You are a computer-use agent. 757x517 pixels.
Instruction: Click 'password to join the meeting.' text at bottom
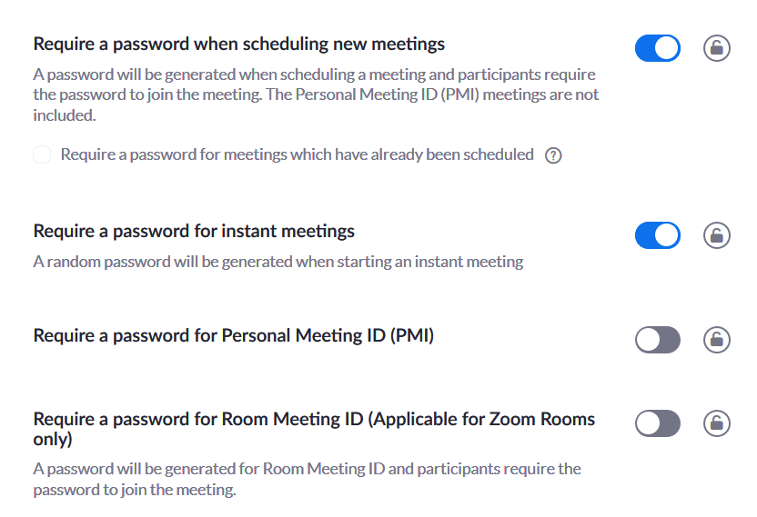tap(135, 490)
